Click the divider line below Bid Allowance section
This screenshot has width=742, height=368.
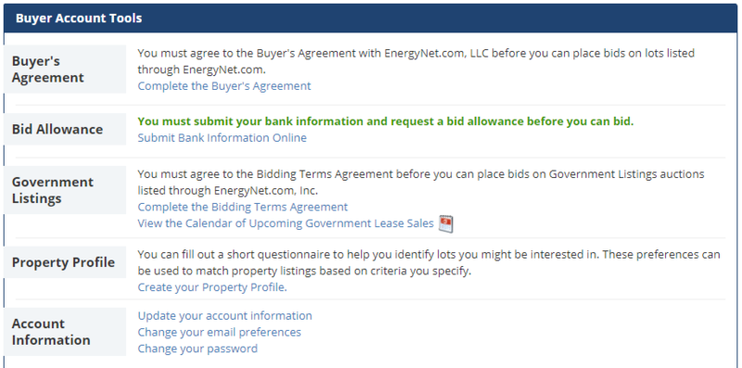370,158
